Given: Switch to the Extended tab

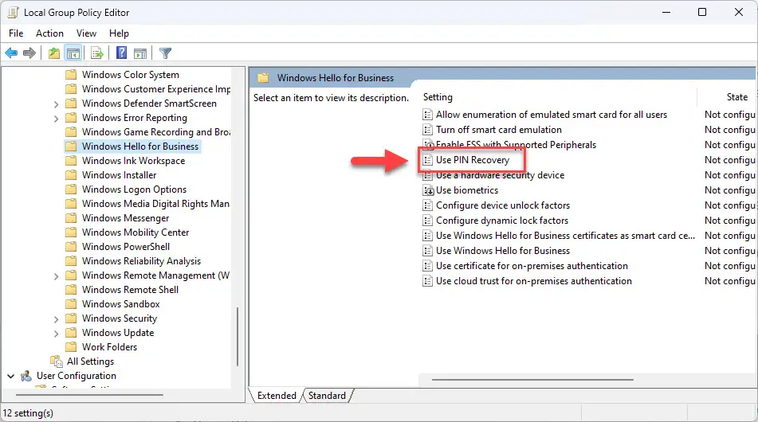Looking at the screenshot, I should pyautogui.click(x=277, y=396).
